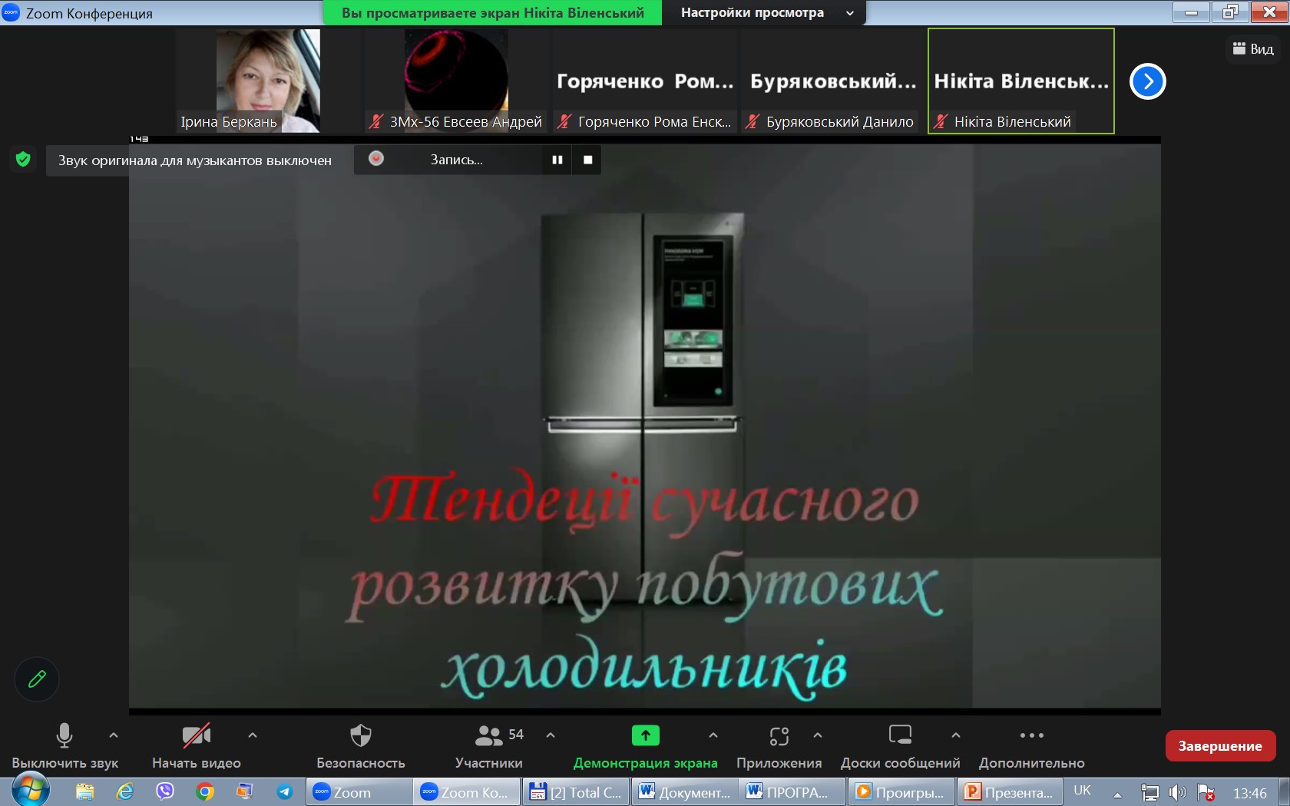Open Internet Explorer from the taskbar
This screenshot has width=1290, height=806.
pyautogui.click(x=125, y=791)
